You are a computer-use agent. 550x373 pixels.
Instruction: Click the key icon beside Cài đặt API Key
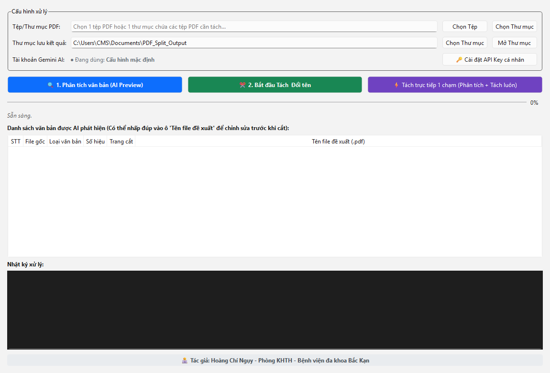pyautogui.click(x=459, y=60)
